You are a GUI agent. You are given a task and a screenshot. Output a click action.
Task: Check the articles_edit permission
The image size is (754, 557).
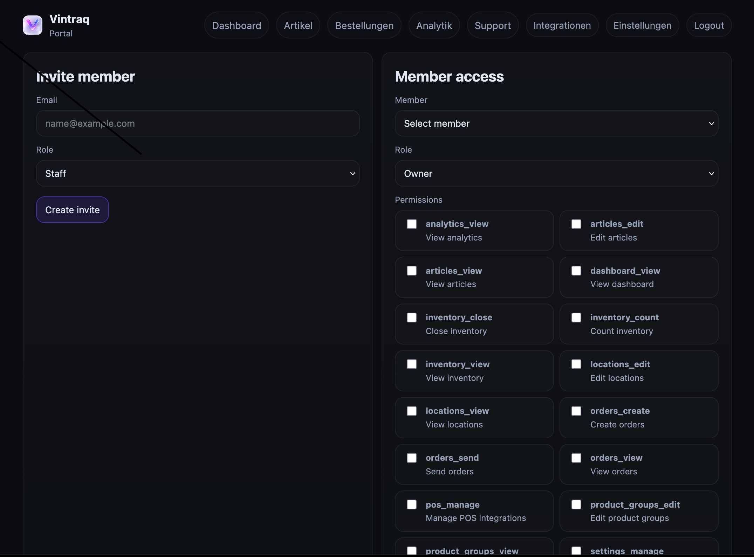point(576,224)
